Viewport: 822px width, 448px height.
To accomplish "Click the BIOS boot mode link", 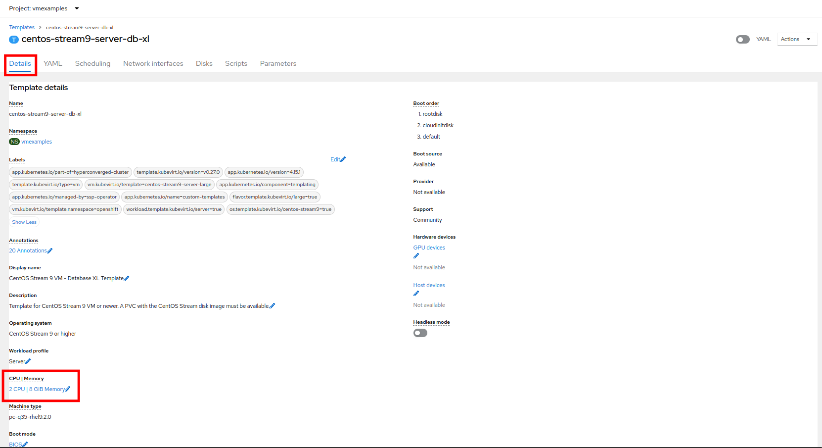I will 15,445.
